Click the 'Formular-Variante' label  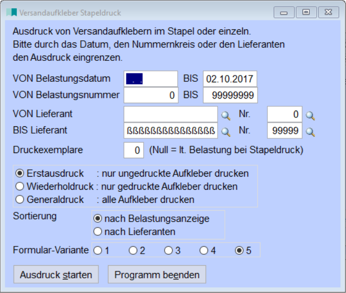click(x=51, y=250)
